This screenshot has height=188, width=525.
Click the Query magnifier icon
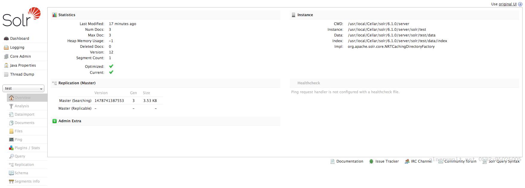[11, 156]
